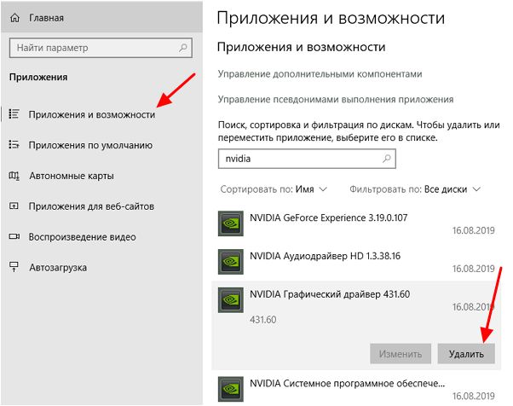This screenshot has height=406, width=513.
Task: Open Управление псевдонимами выполнения приложения link
Action: (336, 99)
